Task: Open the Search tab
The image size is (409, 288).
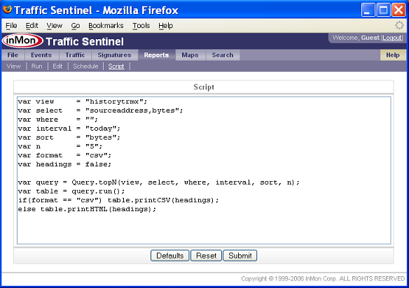Action: (x=223, y=55)
